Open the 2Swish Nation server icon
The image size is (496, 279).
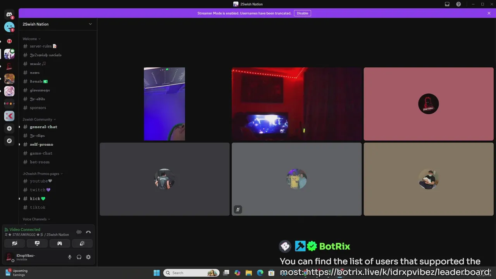(x=9, y=54)
